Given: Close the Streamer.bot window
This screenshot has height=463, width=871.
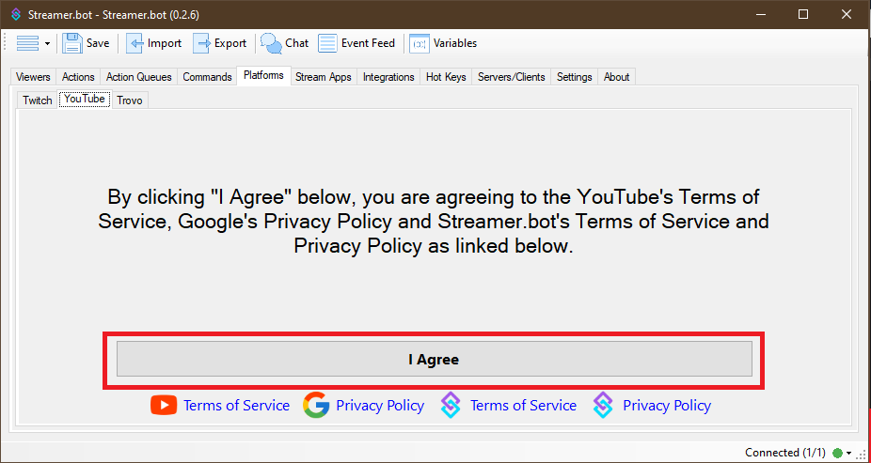Looking at the screenshot, I should click(x=847, y=14).
